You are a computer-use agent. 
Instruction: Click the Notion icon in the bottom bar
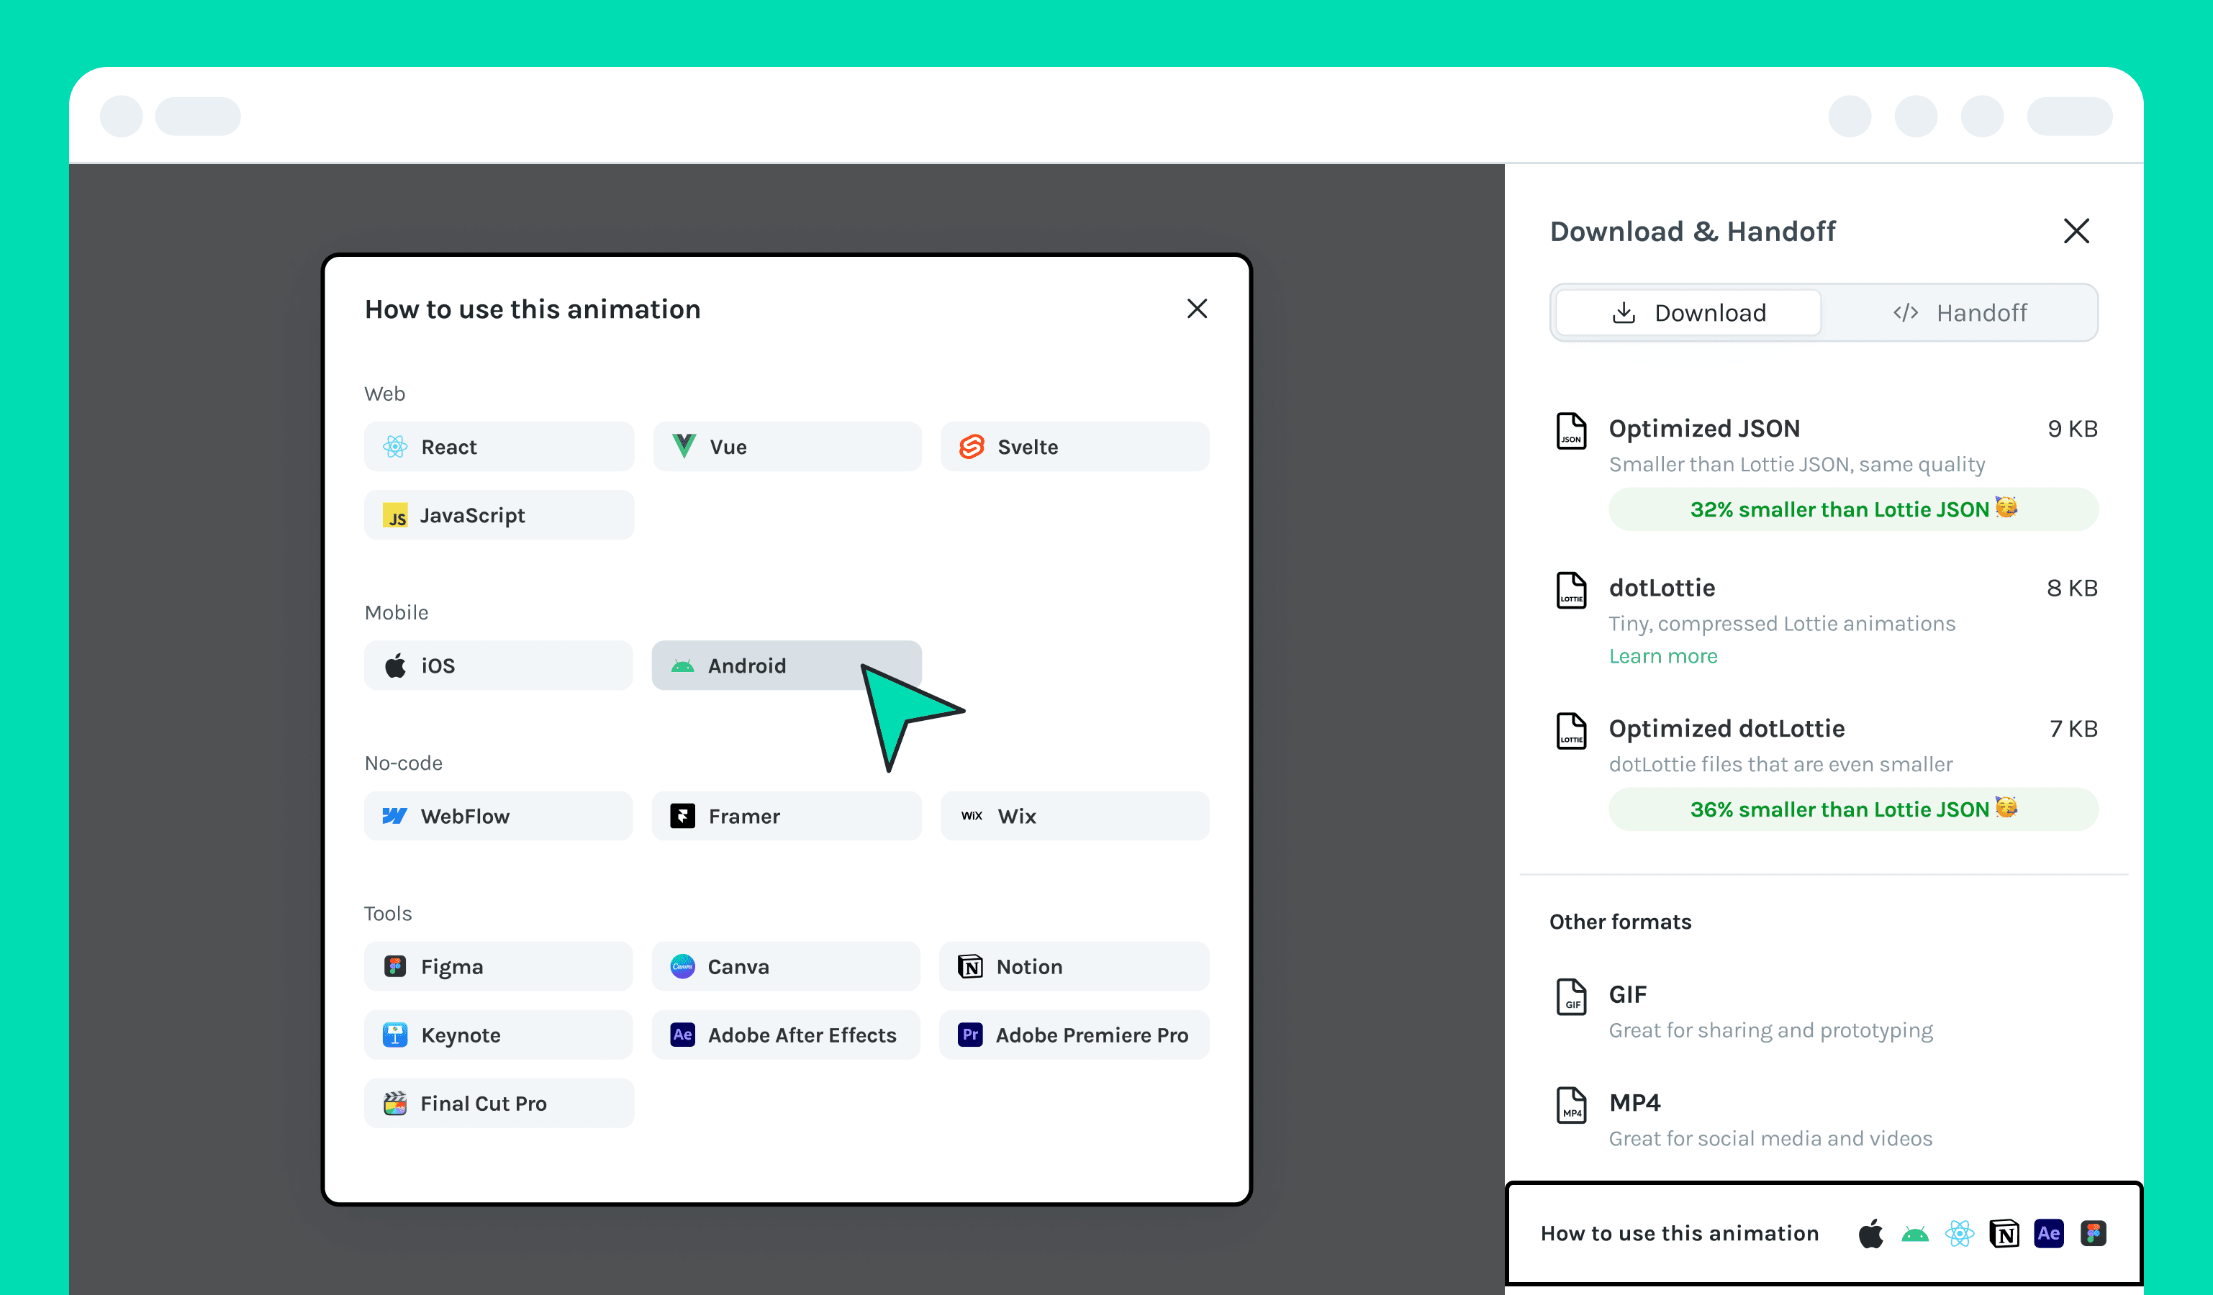pyautogui.click(x=2004, y=1234)
